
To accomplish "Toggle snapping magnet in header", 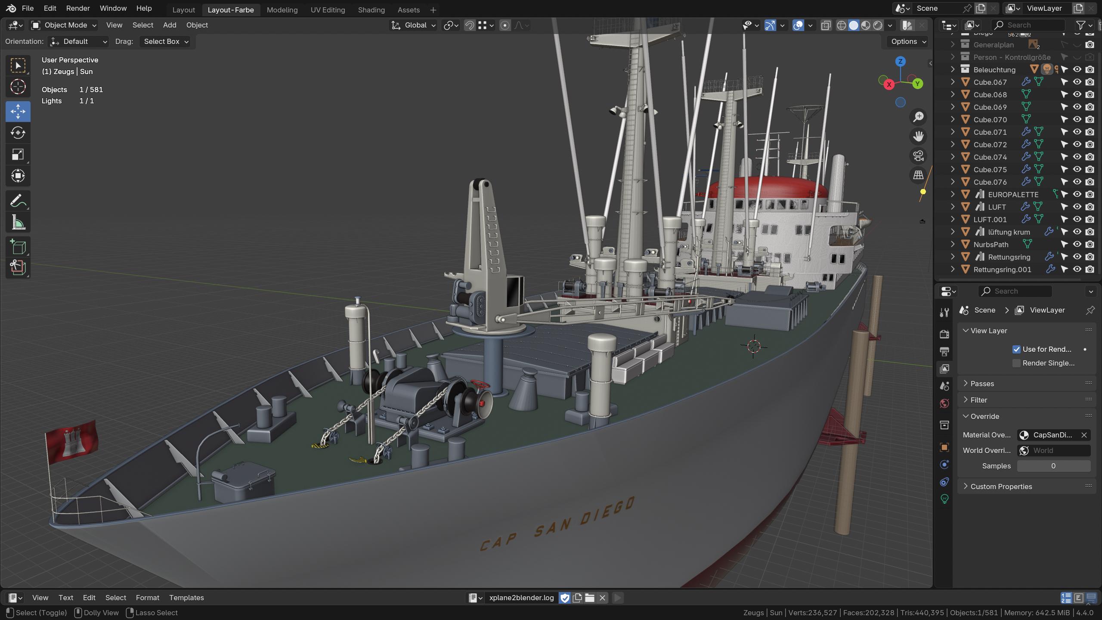I will [x=470, y=25].
